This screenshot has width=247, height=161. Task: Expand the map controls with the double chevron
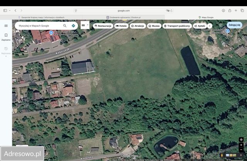pos(241,155)
